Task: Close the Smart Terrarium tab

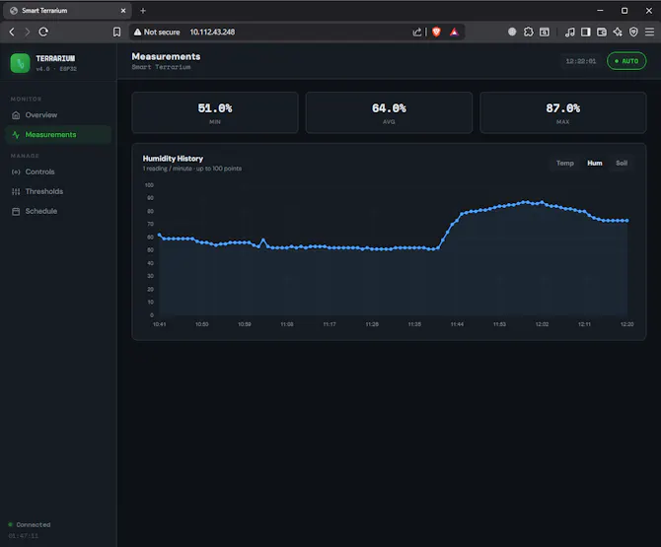Action: 123,11
